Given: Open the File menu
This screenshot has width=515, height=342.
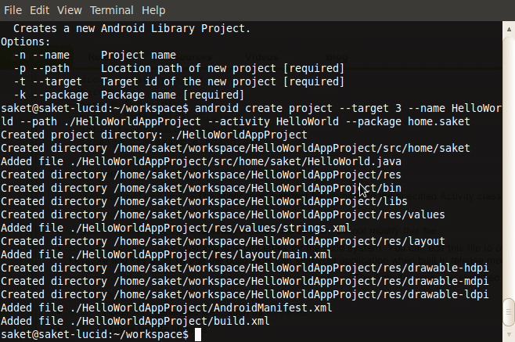Looking at the screenshot, I should click(13, 10).
